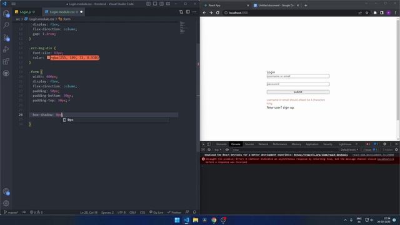
Task: Click the submit button on Login form
Action: [298, 92]
